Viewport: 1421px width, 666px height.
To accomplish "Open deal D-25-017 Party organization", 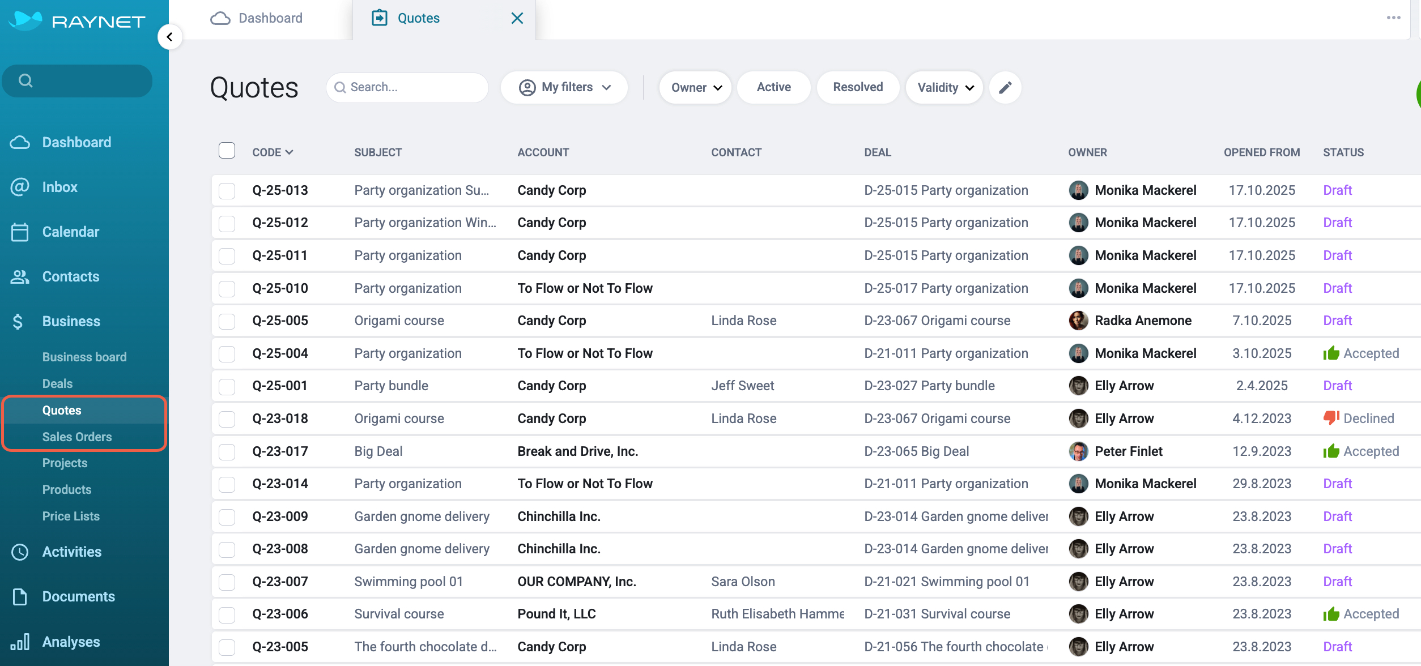I will (x=946, y=288).
